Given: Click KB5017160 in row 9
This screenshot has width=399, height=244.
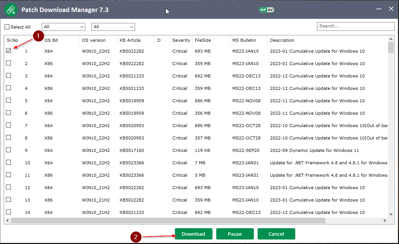Looking at the screenshot, I should point(132,150).
